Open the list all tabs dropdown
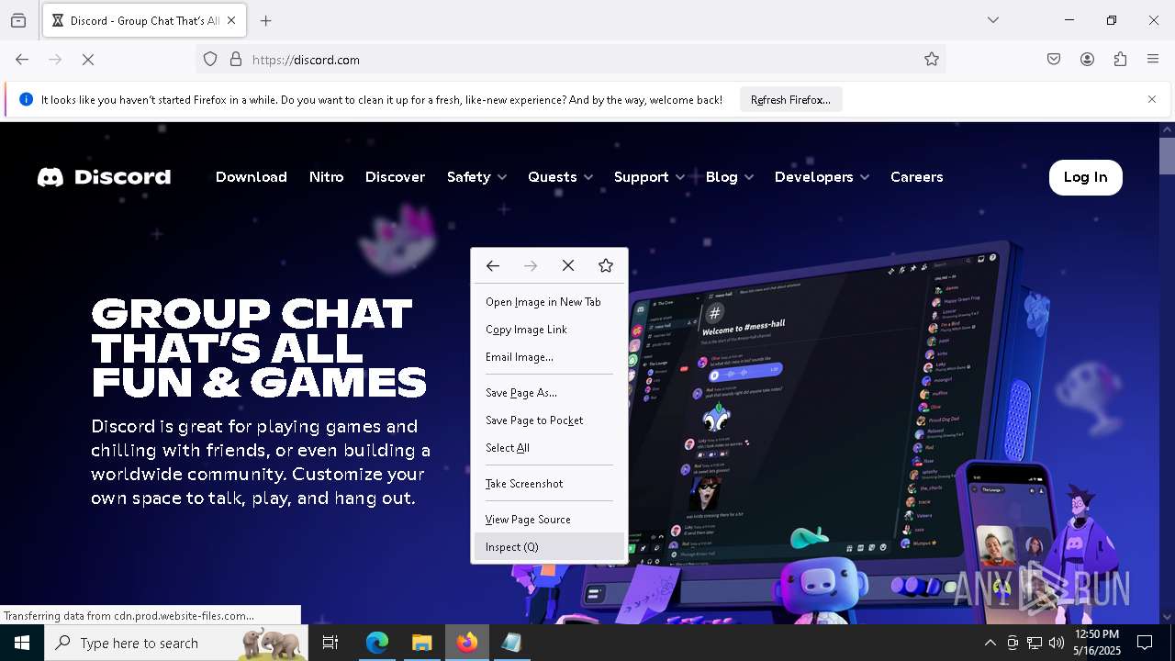The image size is (1175, 661). [x=993, y=20]
